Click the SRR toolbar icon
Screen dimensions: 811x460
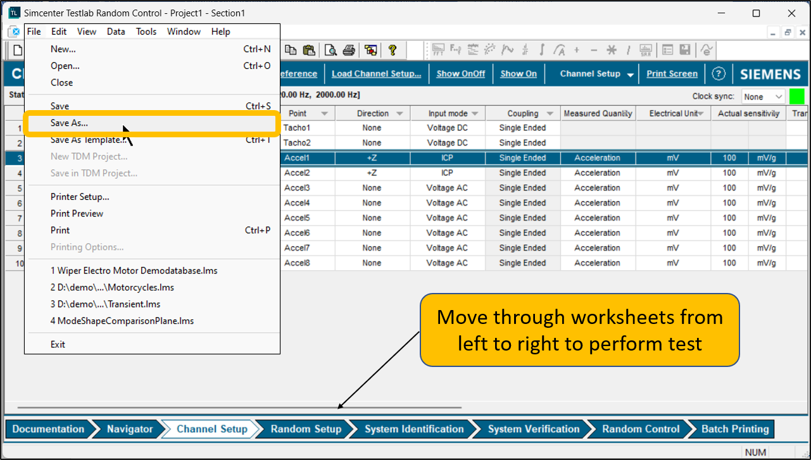click(646, 50)
